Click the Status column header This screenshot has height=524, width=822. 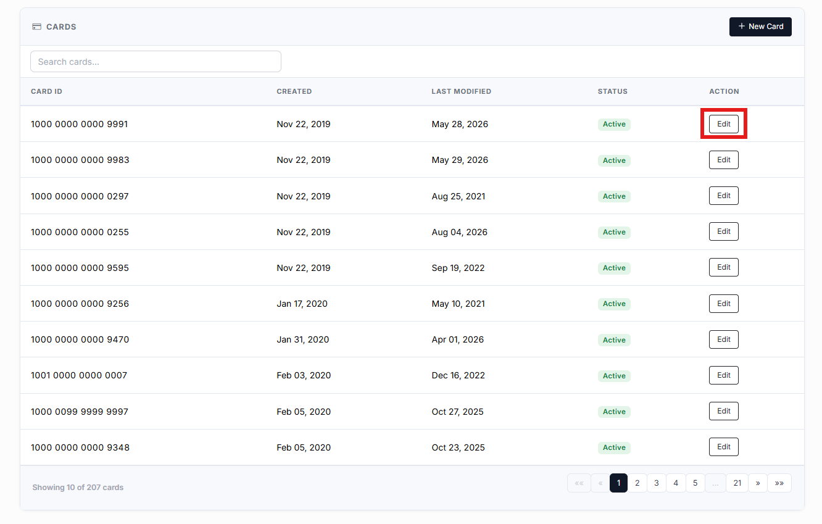coord(613,91)
